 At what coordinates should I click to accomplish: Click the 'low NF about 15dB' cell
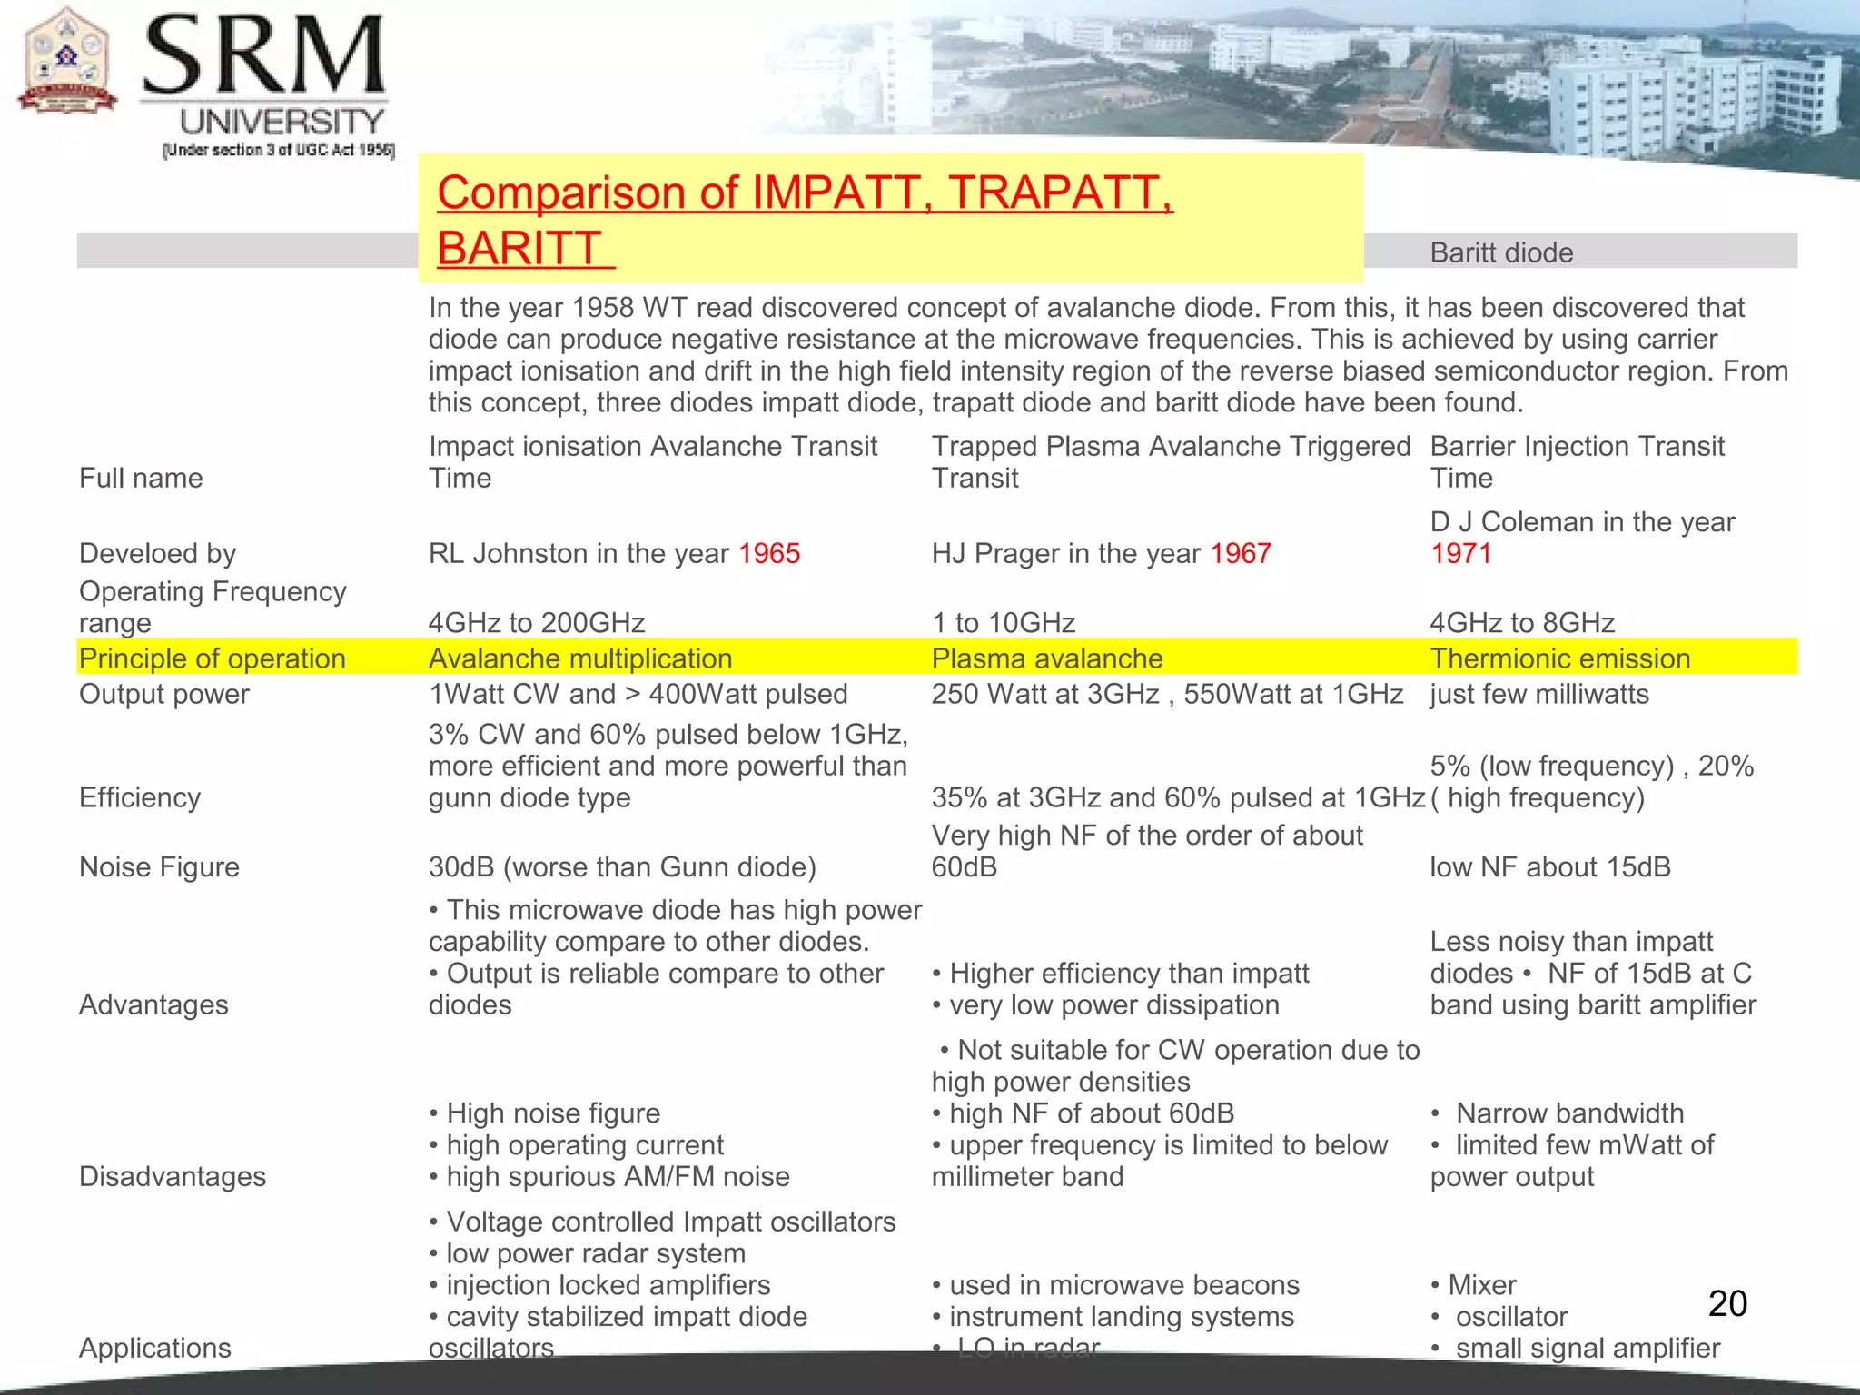[1550, 867]
